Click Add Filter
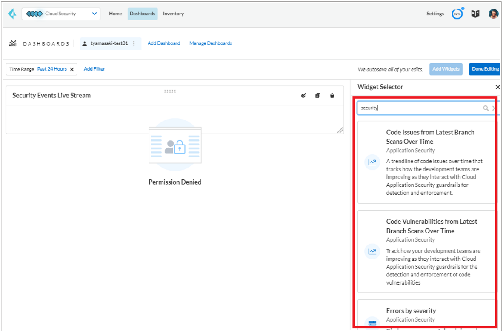This screenshot has height=333, width=503. pos(94,69)
